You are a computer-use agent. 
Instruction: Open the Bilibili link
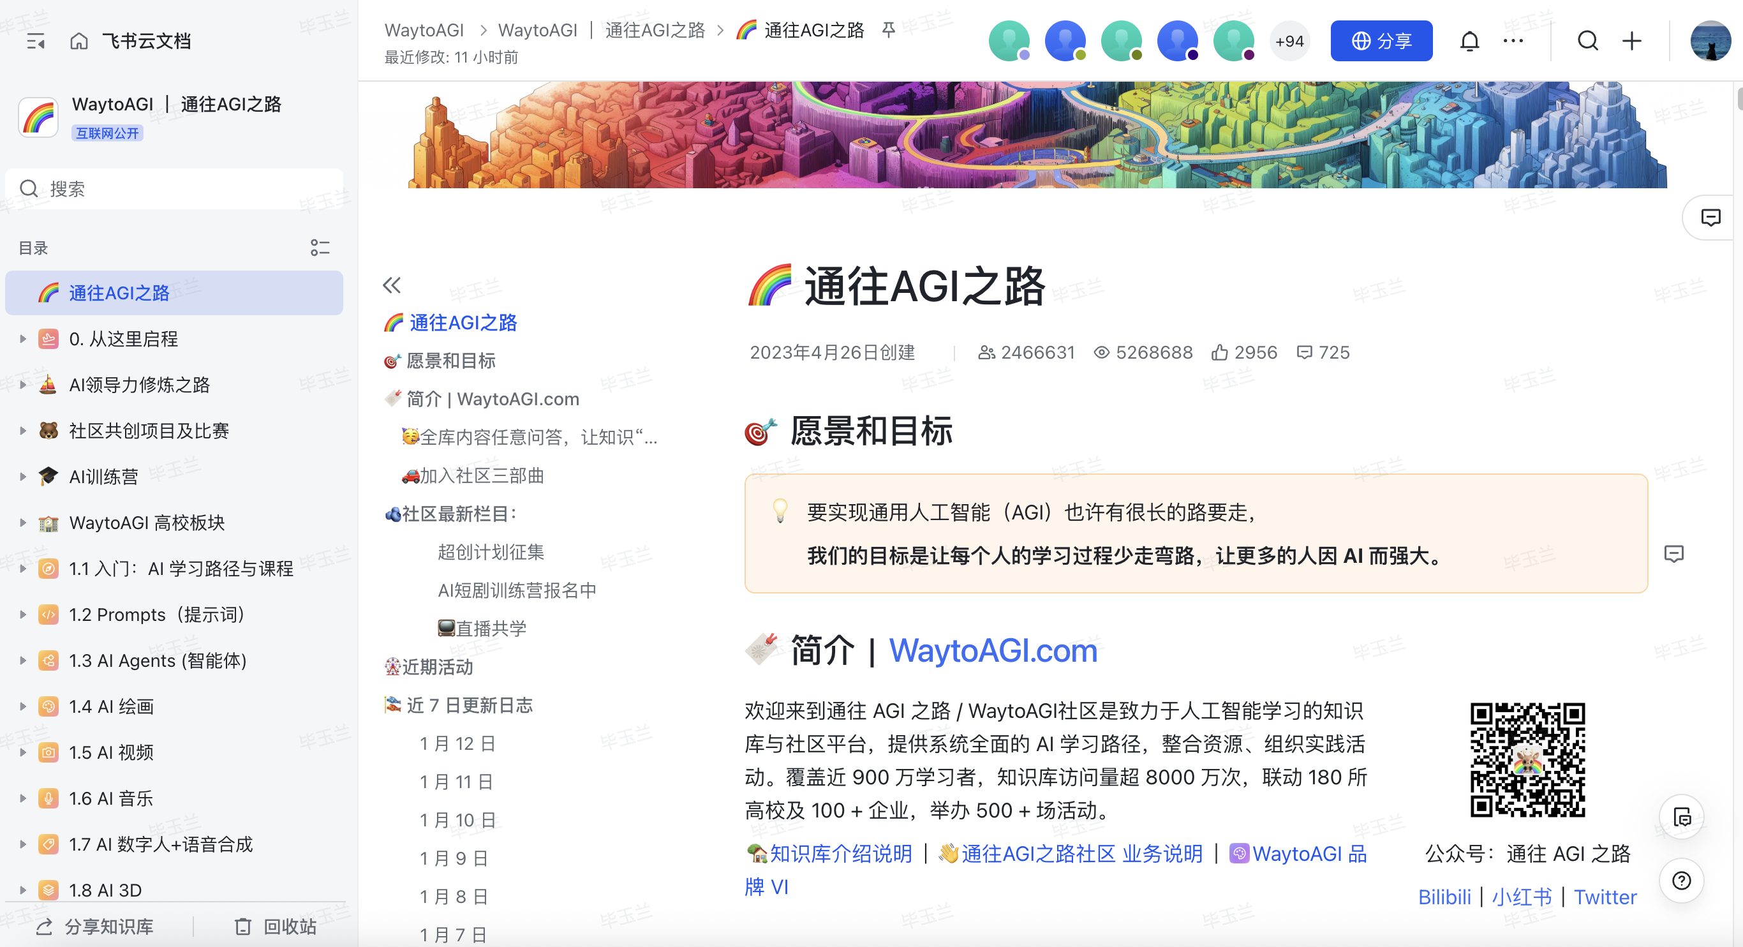(1444, 897)
